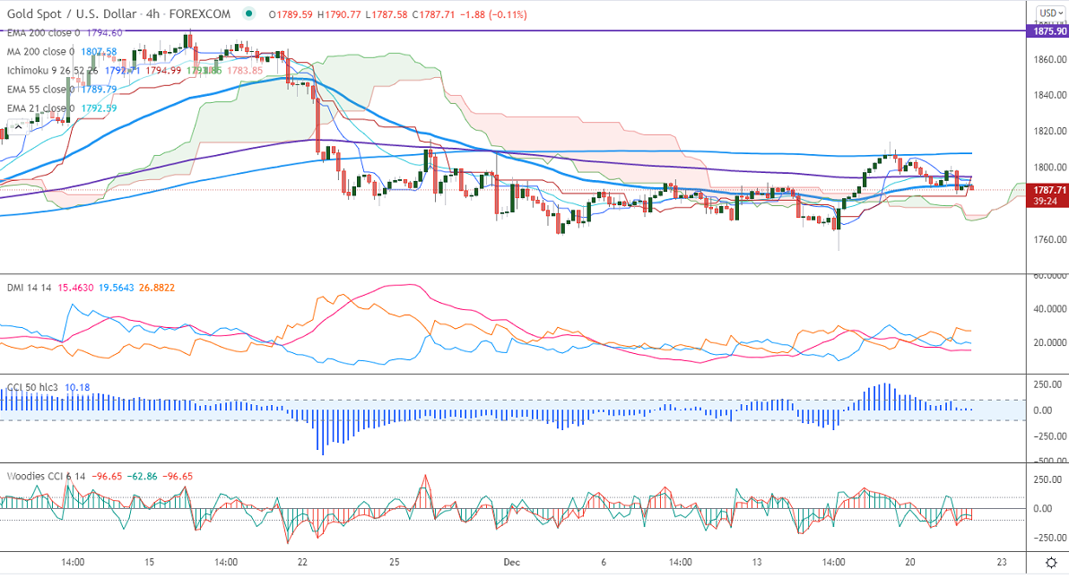1069x578 pixels.
Task: Click the purple horizontal line at 1875.90
Action: click(511, 30)
